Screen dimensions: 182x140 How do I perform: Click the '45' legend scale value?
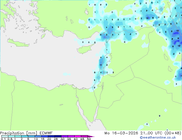pyautogui.click(x=82, y=139)
